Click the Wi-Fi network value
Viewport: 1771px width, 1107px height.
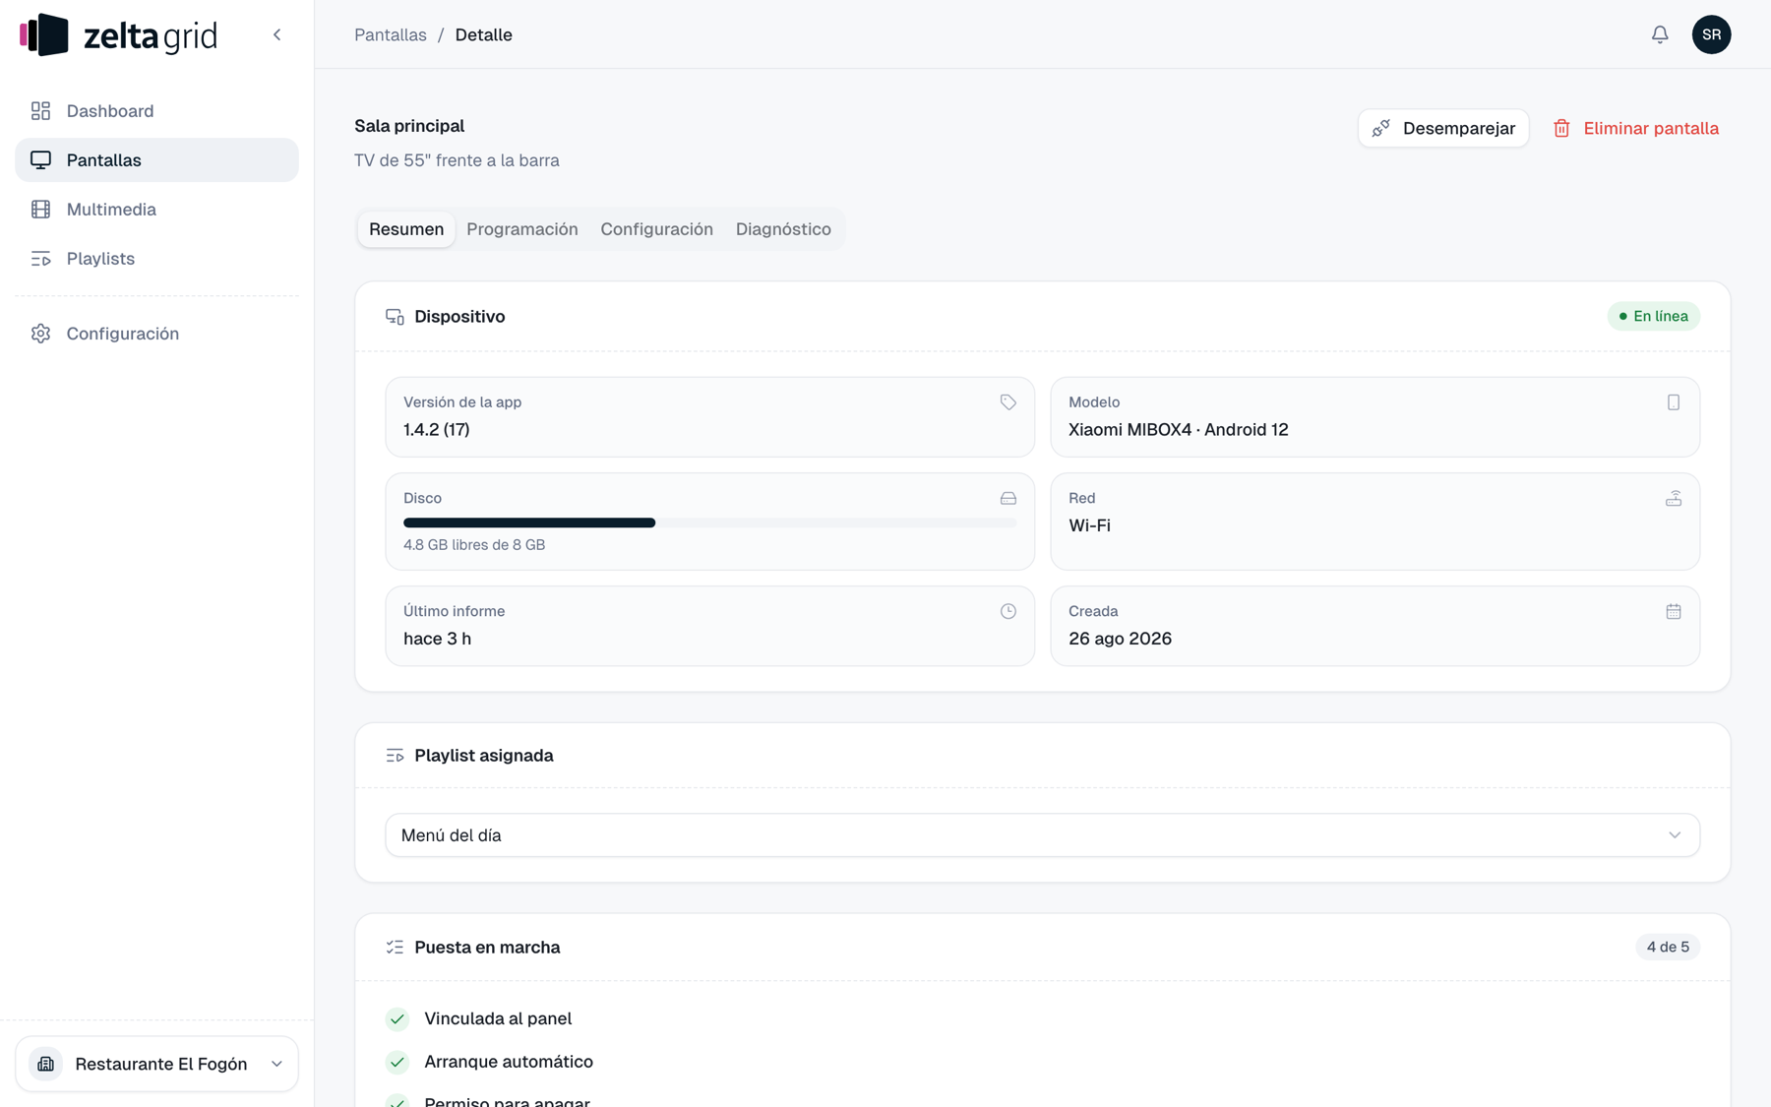[x=1089, y=526]
